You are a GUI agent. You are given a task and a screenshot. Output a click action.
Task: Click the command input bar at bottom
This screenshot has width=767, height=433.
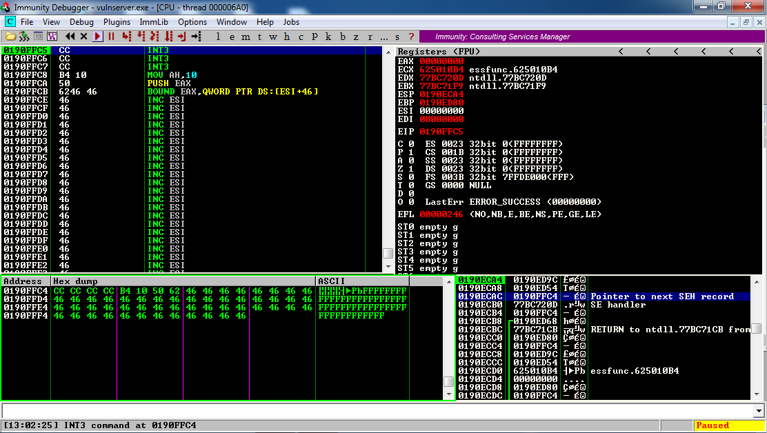click(x=376, y=410)
